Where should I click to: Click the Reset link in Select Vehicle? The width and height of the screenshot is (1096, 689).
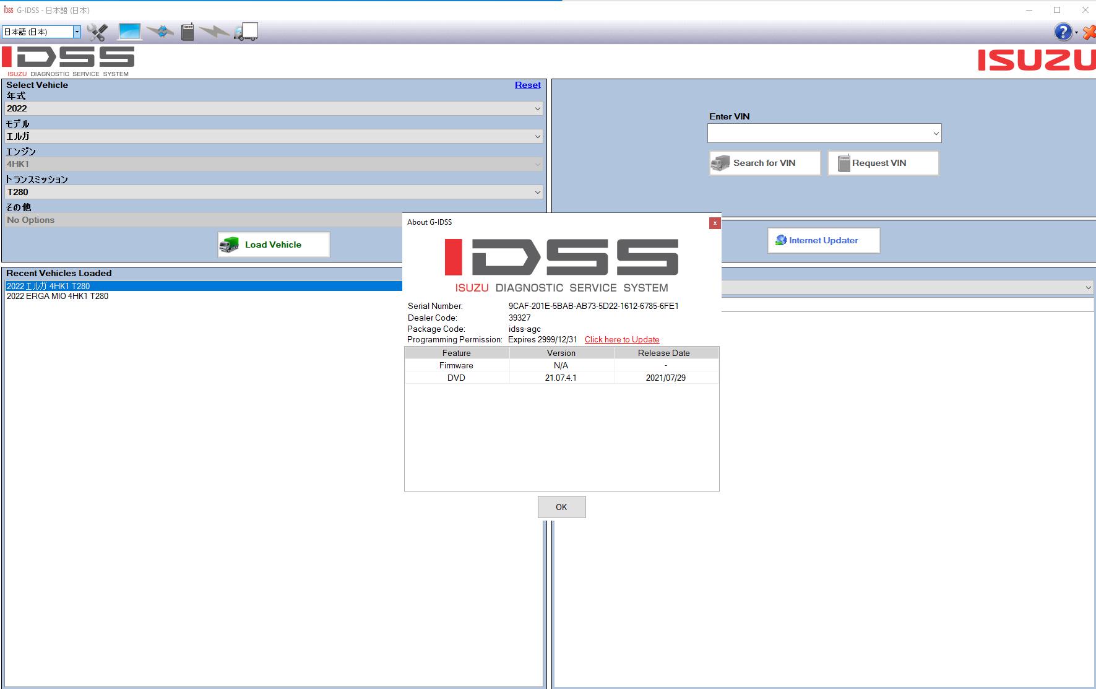coord(527,85)
